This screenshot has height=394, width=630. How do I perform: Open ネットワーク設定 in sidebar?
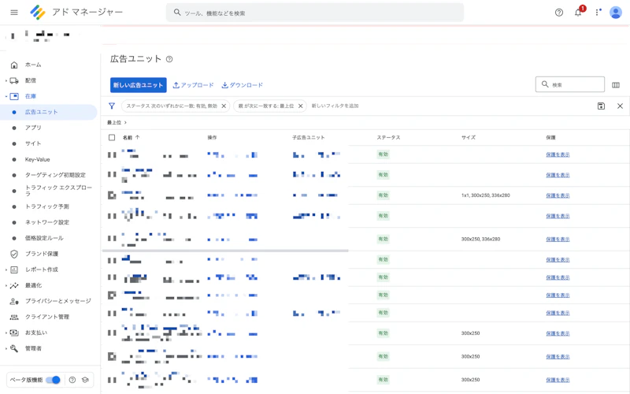47,222
